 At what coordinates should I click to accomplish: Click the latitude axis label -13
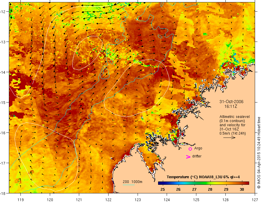click(x=3, y=42)
